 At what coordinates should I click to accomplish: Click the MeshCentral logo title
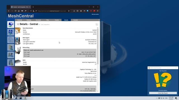tap(21, 16)
